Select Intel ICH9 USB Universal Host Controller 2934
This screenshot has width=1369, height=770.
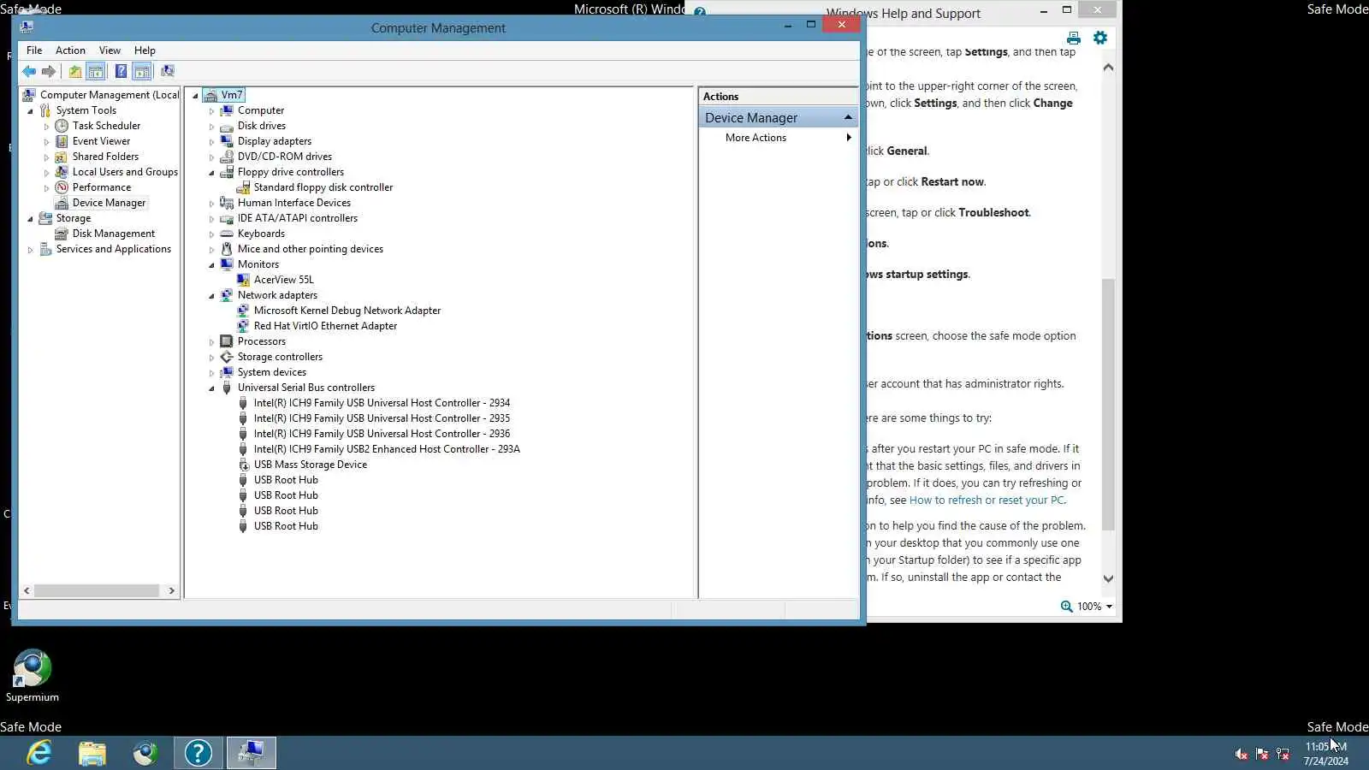(382, 403)
